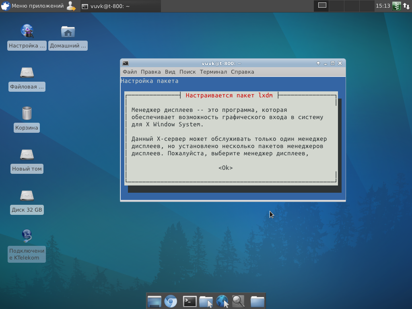The height and width of the screenshot is (309, 412).
Task: Roll up terminal window with arrow button
Action: 318,63
